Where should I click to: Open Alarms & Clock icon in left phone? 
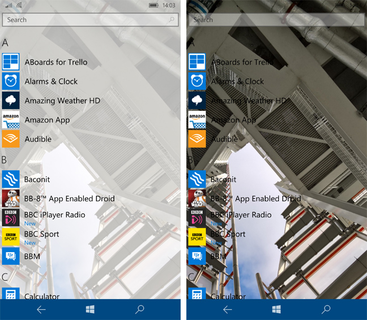click(11, 81)
